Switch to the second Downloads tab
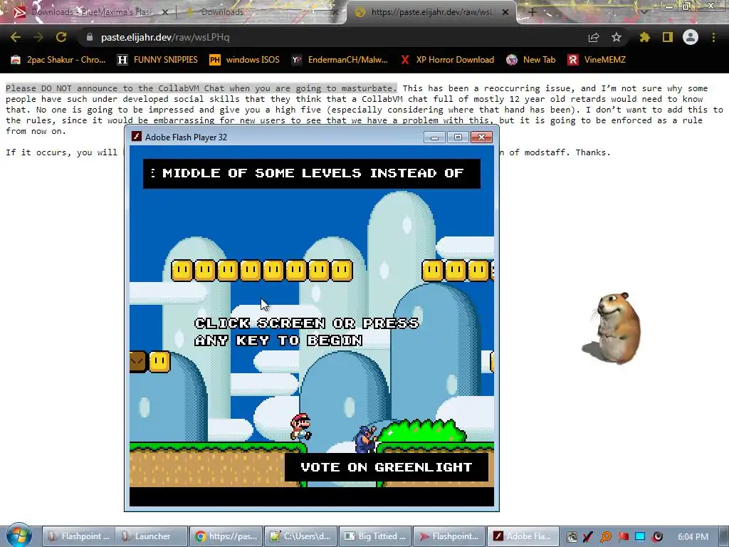 pyautogui.click(x=261, y=12)
